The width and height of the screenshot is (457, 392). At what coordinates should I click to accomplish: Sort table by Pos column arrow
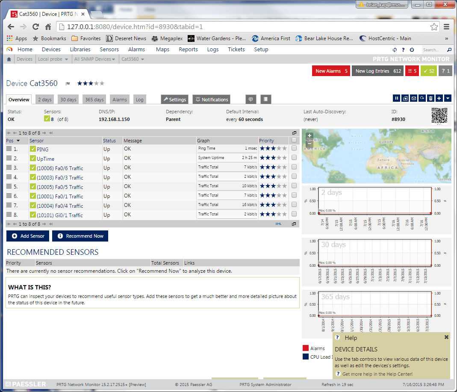click(x=18, y=141)
